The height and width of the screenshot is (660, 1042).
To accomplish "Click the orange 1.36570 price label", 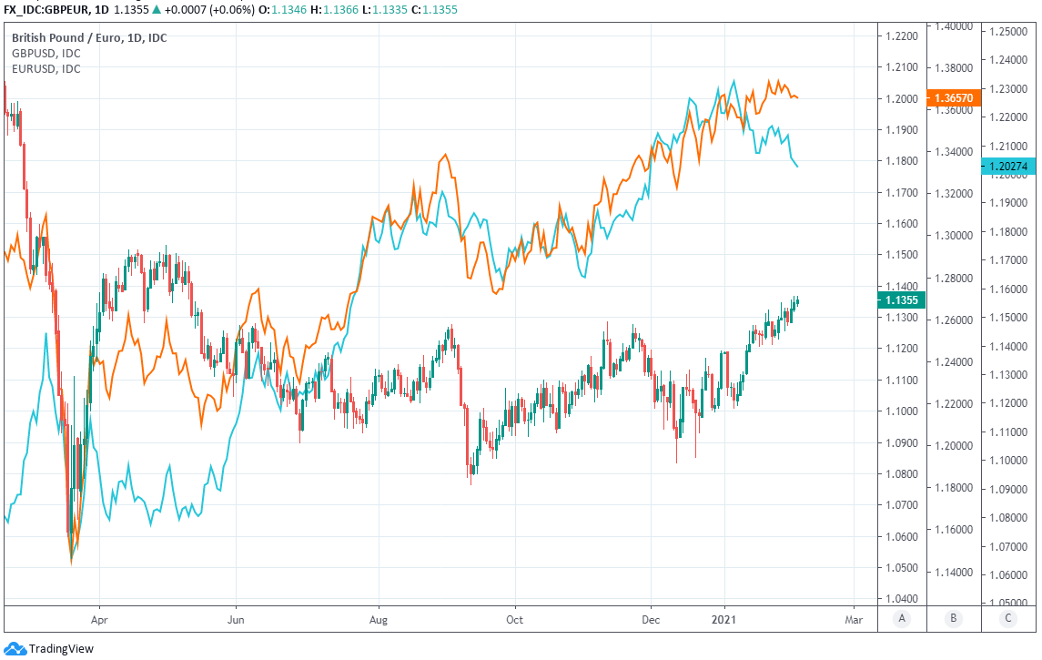I will tap(952, 97).
